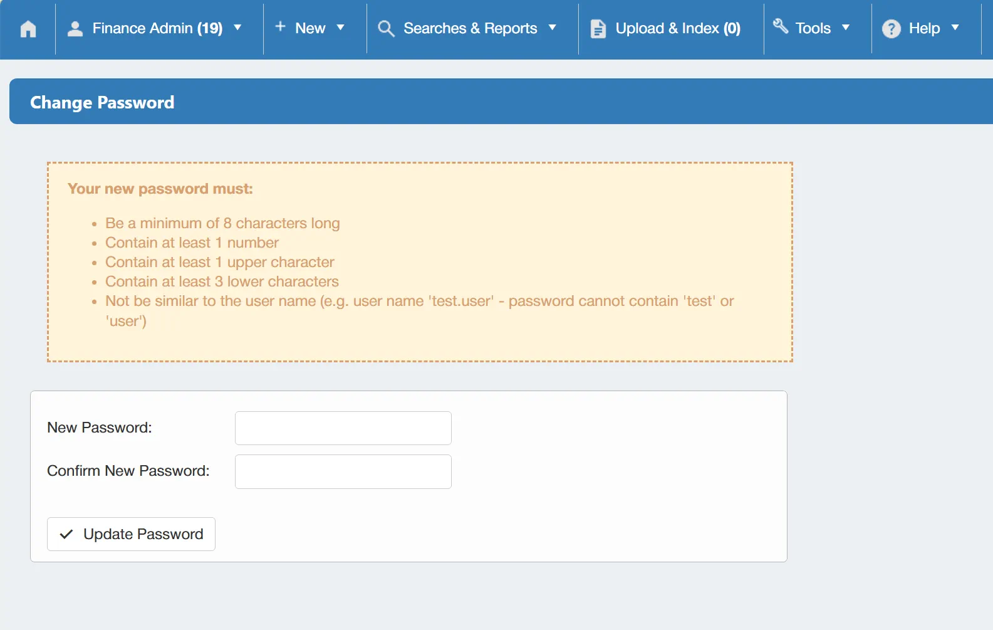Open the Finance Admin (19) menu

tap(157, 29)
